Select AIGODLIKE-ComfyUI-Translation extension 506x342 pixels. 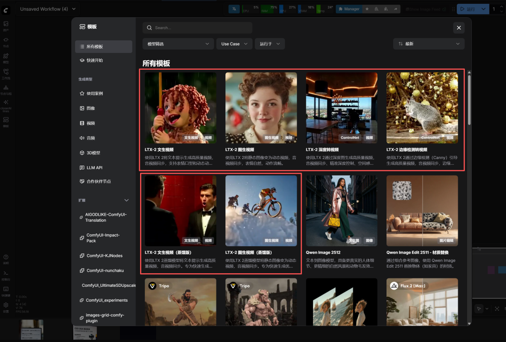click(104, 217)
